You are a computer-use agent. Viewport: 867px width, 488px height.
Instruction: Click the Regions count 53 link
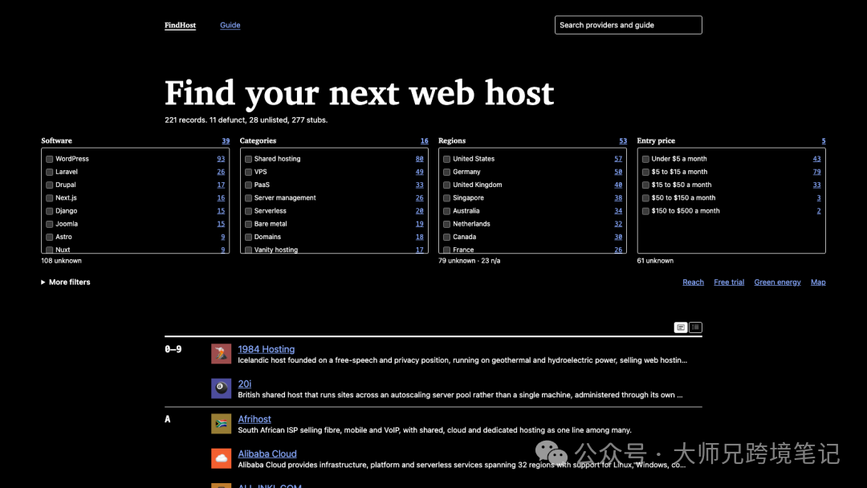[623, 141]
